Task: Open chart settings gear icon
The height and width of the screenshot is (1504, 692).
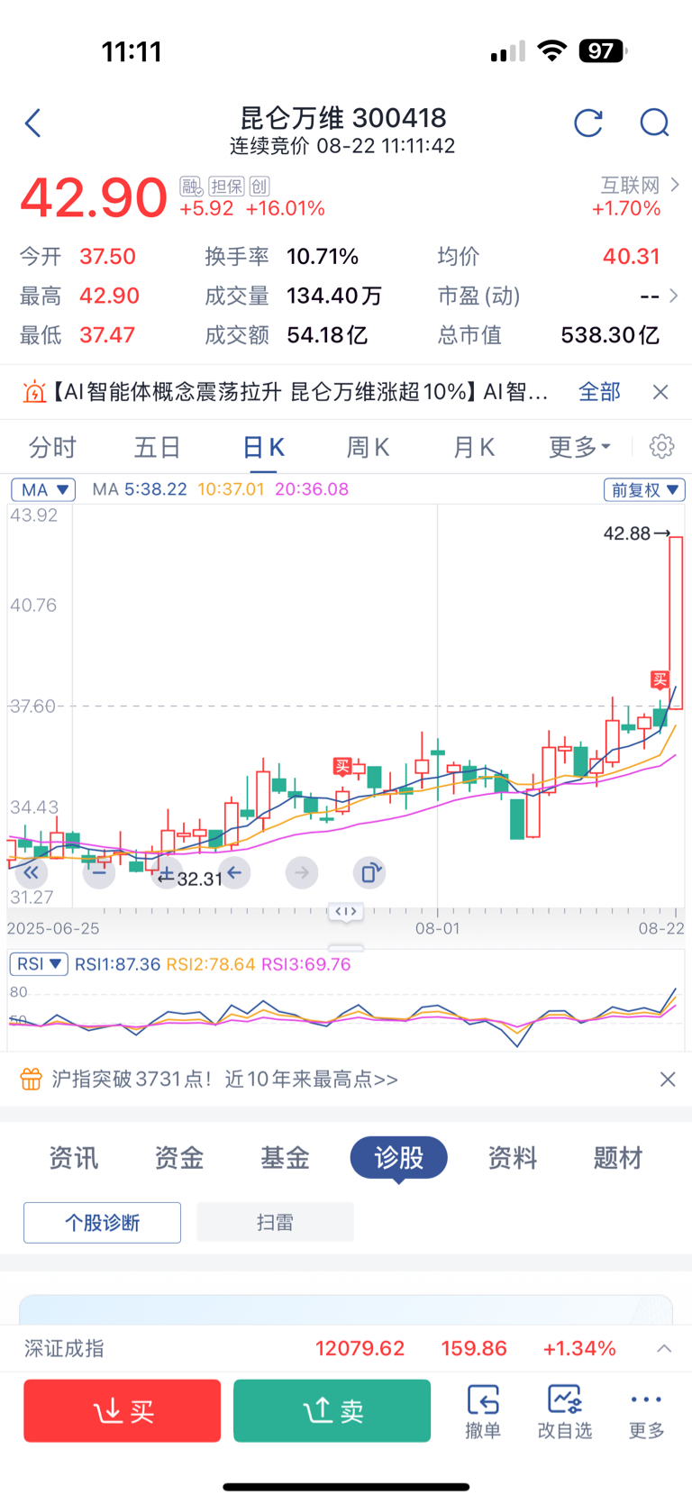Action: coord(661,446)
